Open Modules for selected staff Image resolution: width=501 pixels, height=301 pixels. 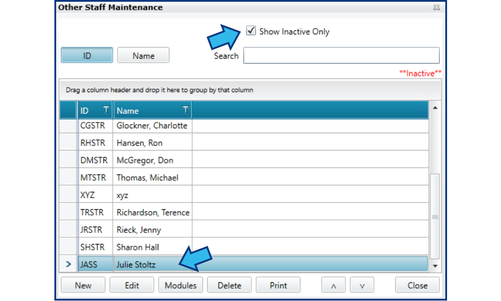click(181, 285)
